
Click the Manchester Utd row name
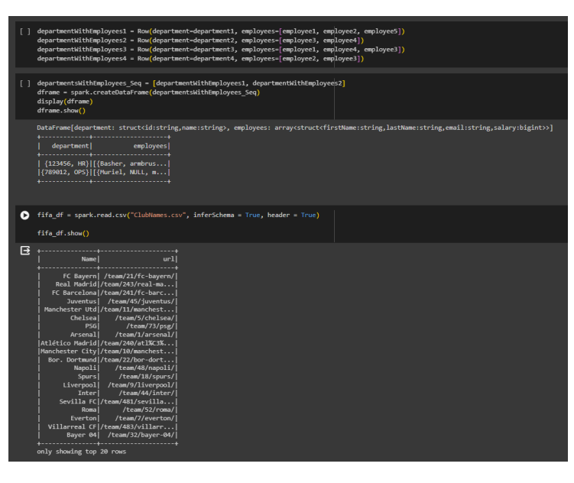click(70, 310)
